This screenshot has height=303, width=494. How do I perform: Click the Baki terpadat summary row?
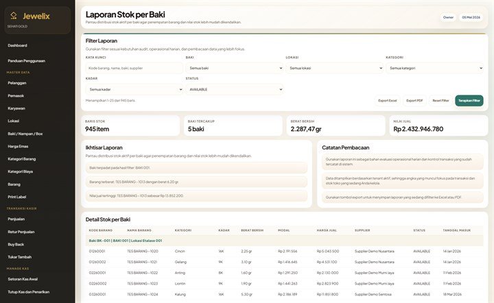(x=196, y=168)
